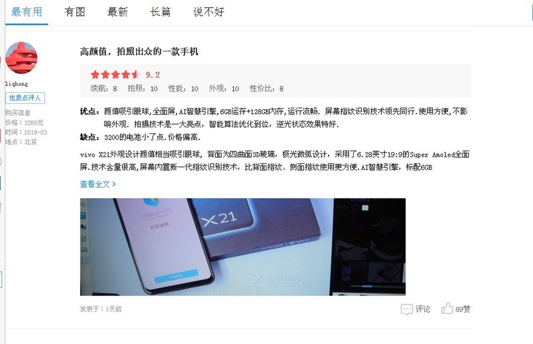Open the liqhong username link

(x=16, y=84)
